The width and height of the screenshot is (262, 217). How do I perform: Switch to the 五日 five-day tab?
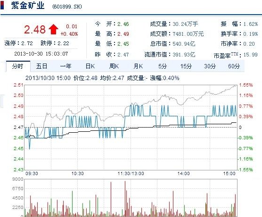(42, 66)
